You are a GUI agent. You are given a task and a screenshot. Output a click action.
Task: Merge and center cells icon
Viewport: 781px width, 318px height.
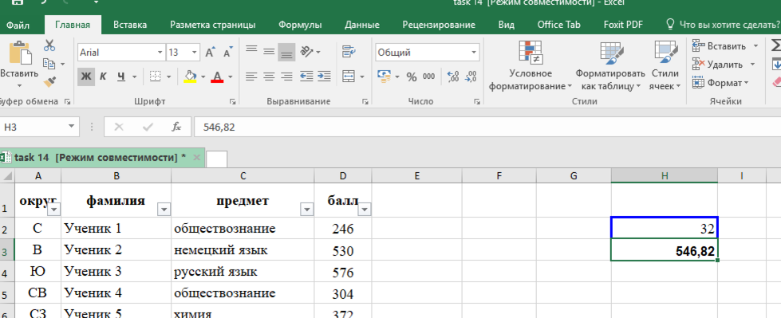pos(349,77)
